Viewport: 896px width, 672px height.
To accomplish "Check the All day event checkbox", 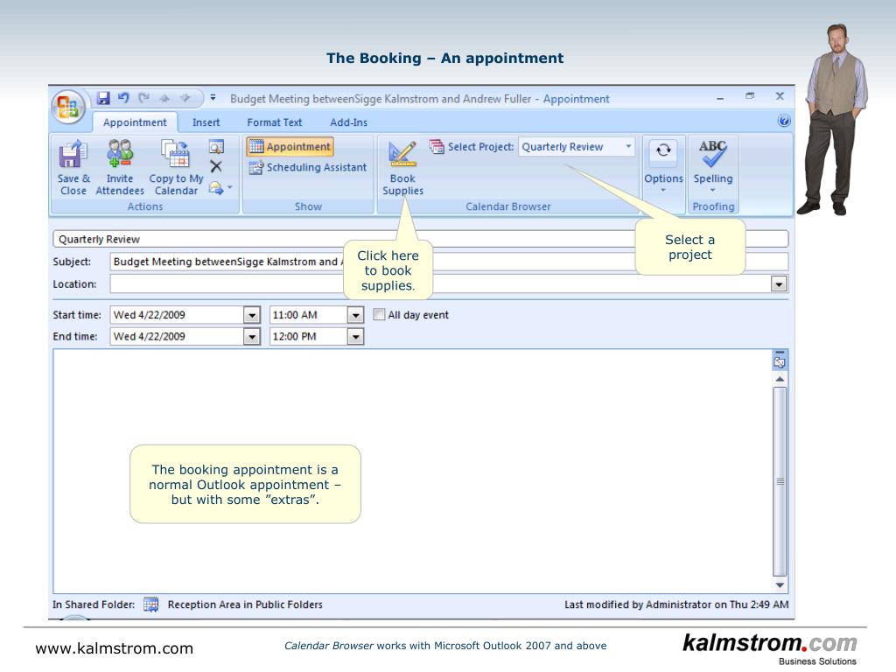I will (379, 314).
